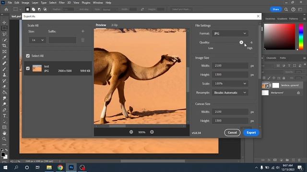This screenshot has width=307, height=172.
Task: Select the Brush tool
Action: [4, 69]
